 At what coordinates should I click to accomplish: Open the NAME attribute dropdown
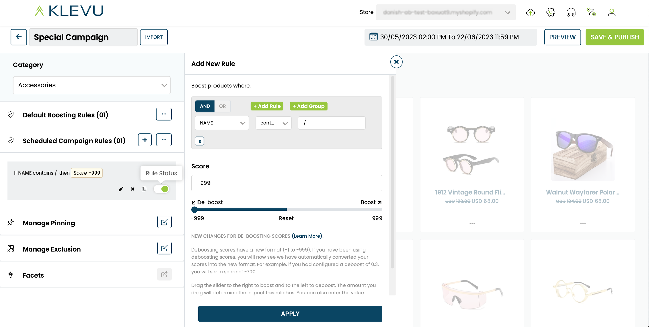point(222,123)
